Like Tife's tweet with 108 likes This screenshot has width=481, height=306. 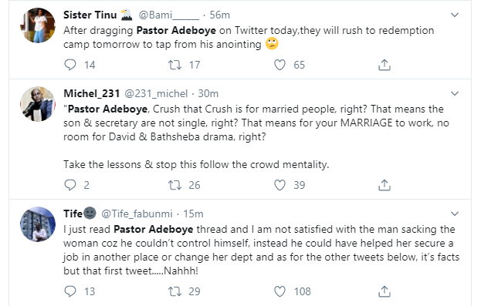click(x=279, y=291)
